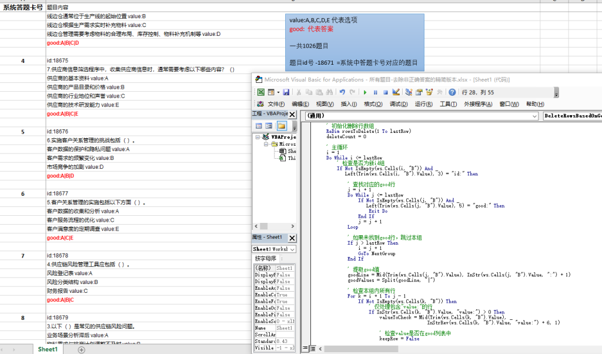
Task: Click the Reset stop icon
Action: click(386, 92)
